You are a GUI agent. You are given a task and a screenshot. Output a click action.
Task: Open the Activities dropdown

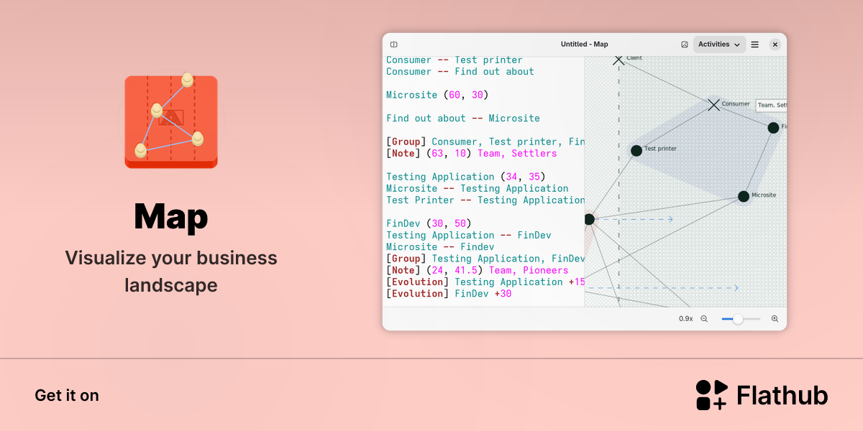pos(719,45)
